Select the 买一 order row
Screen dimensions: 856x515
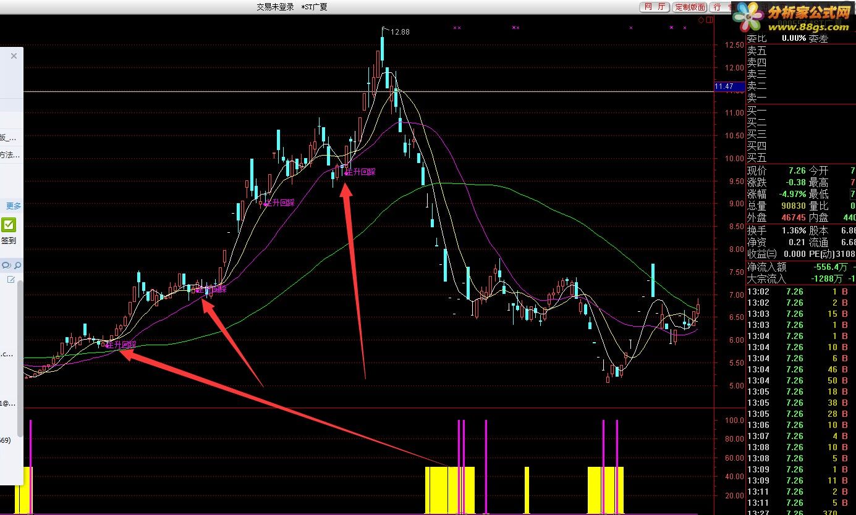pyautogui.click(x=801, y=111)
